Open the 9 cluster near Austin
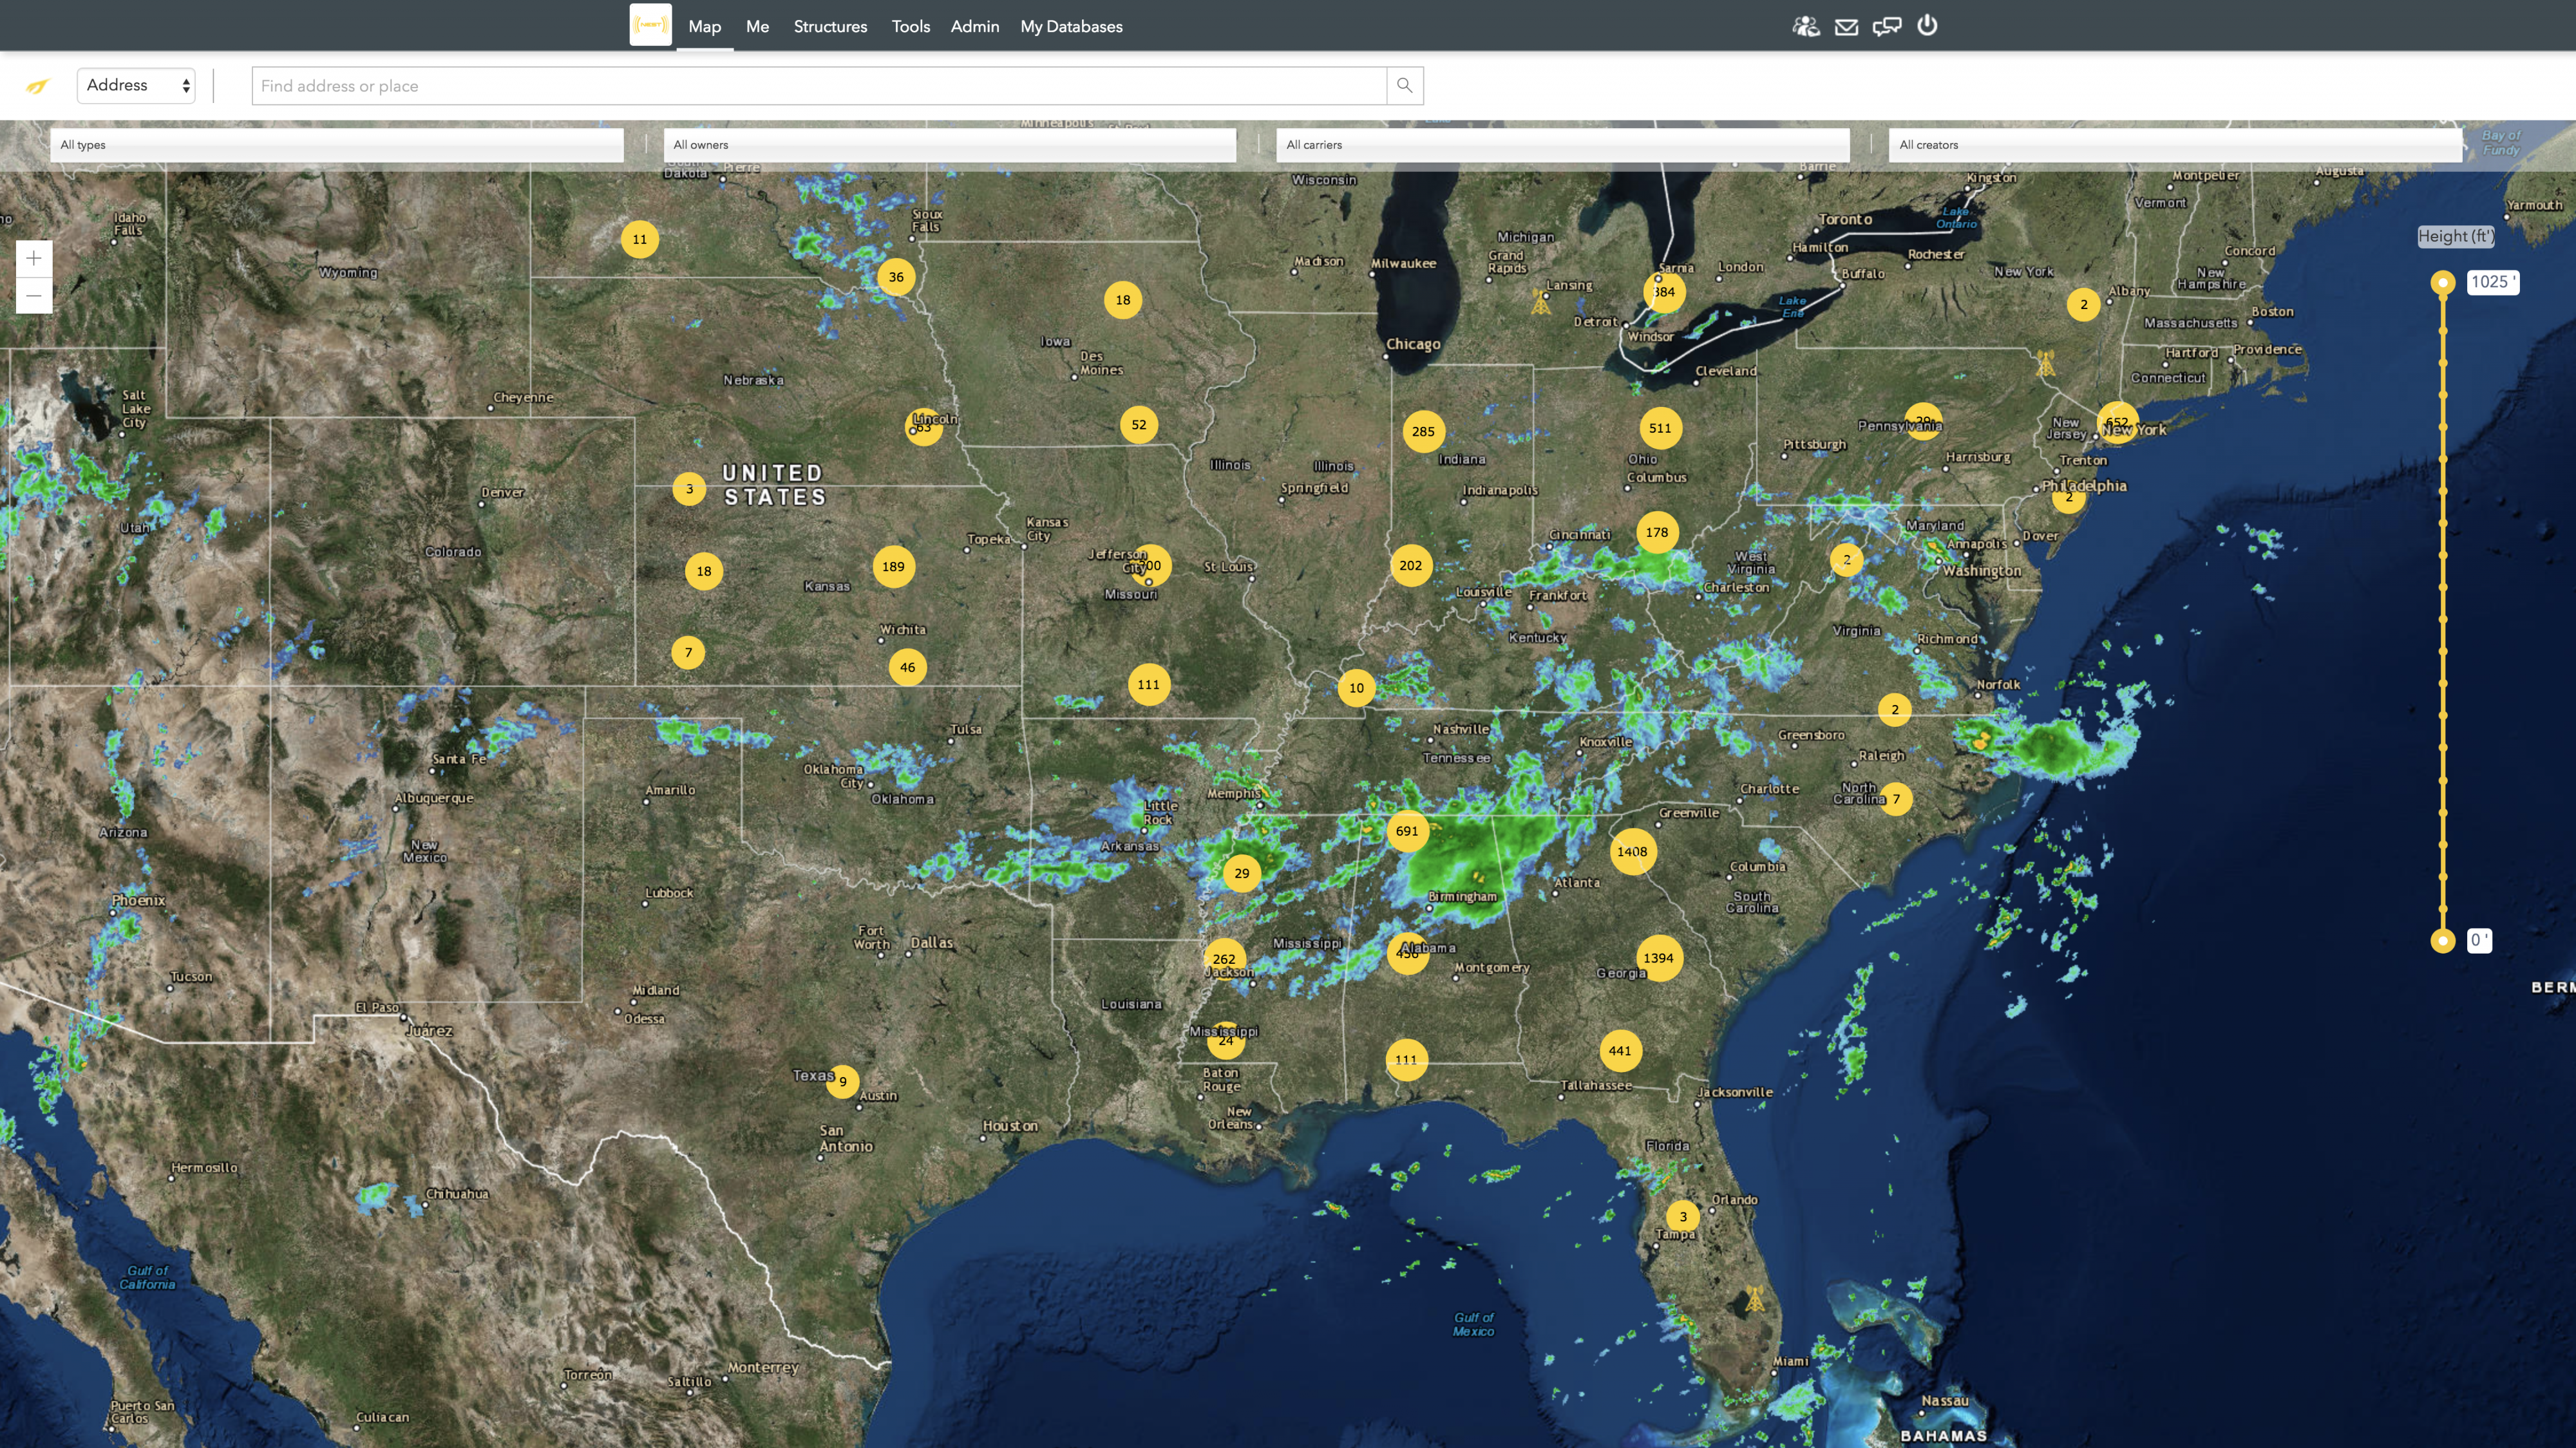Image resolution: width=2576 pixels, height=1448 pixels. [x=842, y=1081]
